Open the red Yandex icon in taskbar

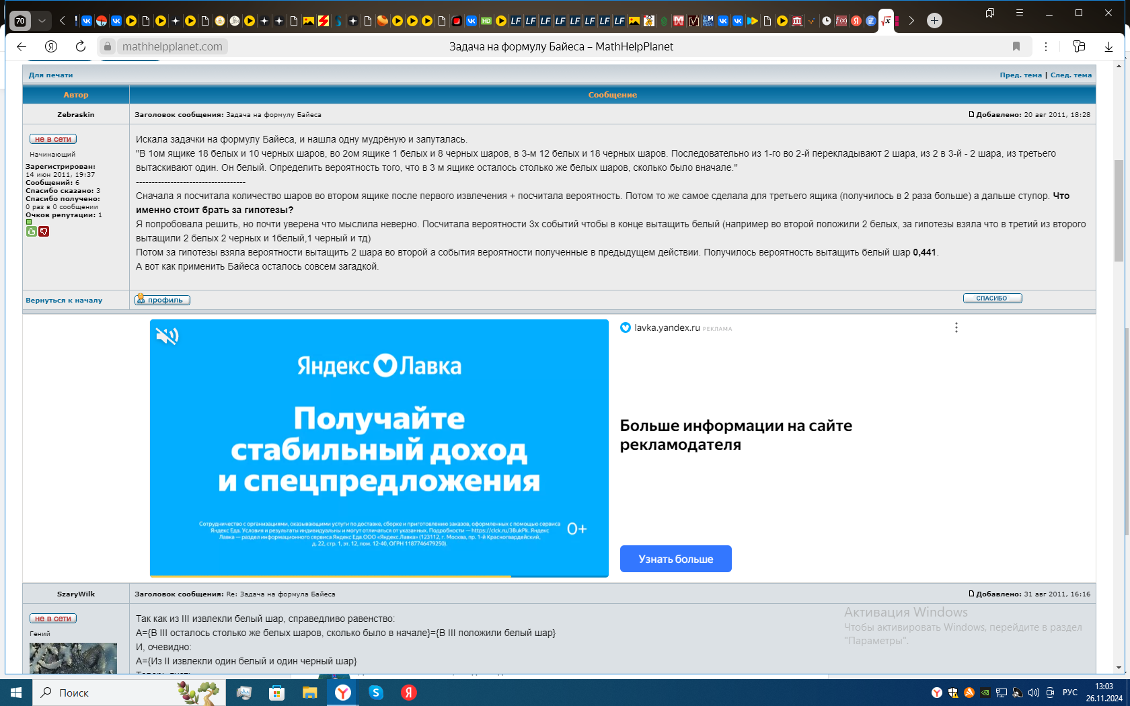(x=409, y=693)
